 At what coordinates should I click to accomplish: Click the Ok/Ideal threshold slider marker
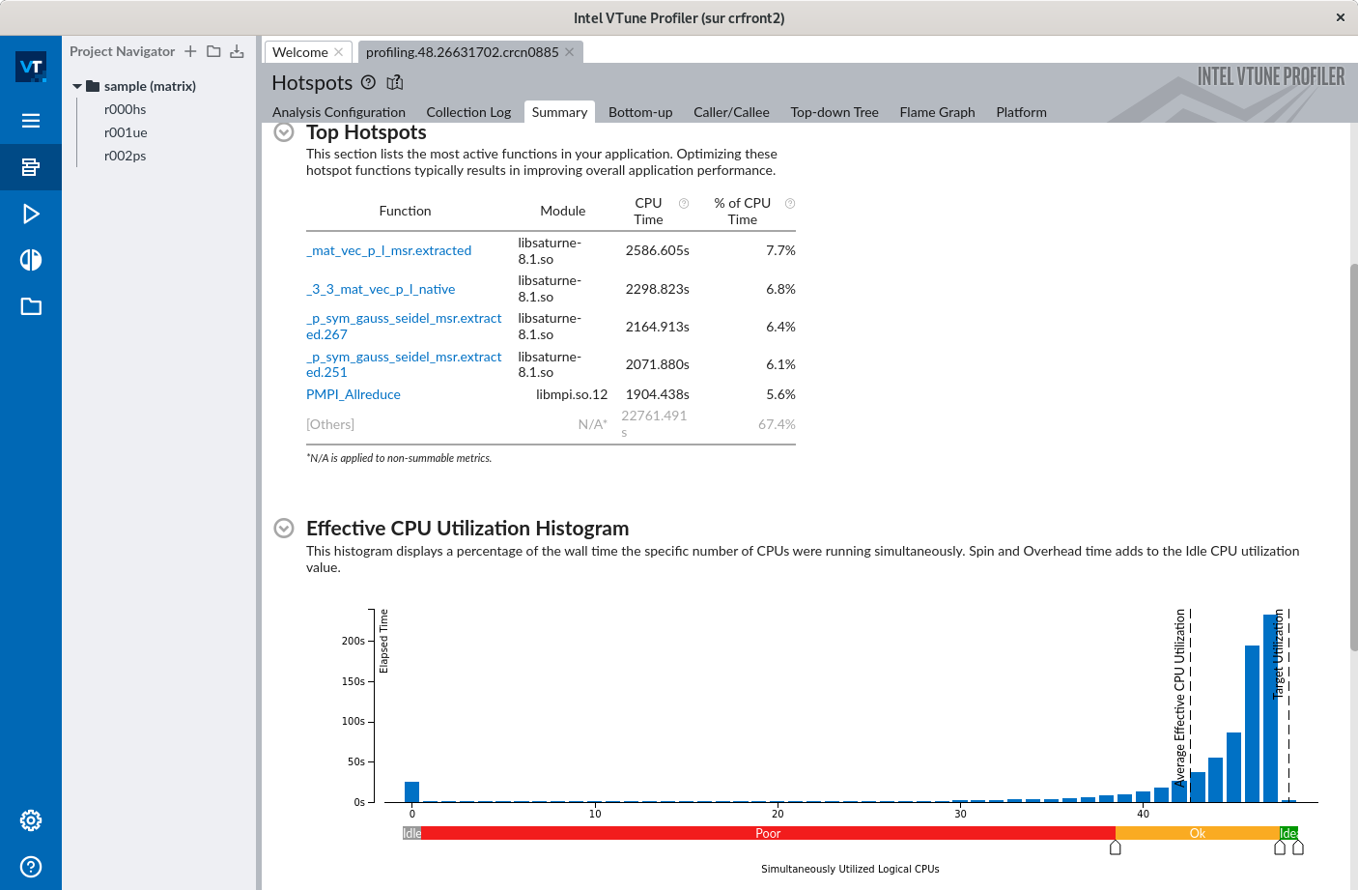click(1280, 847)
